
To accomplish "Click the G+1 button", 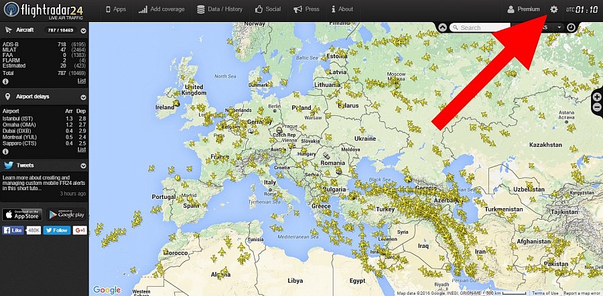I will coord(80,230).
